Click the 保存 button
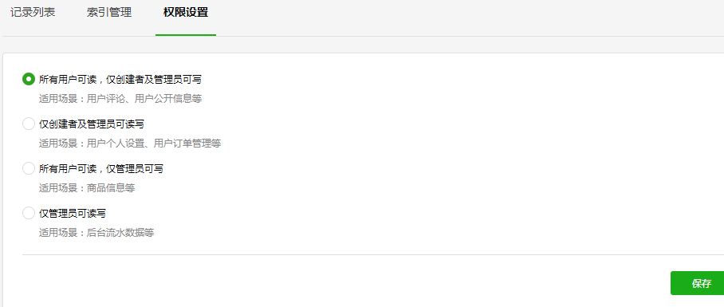This screenshot has width=724, height=307. [697, 283]
